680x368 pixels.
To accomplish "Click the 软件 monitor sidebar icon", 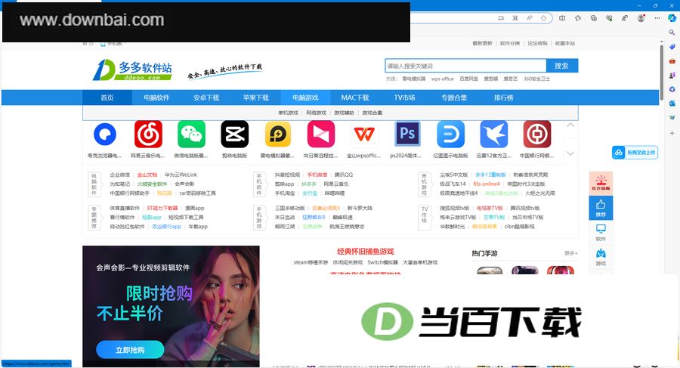I will click(601, 232).
